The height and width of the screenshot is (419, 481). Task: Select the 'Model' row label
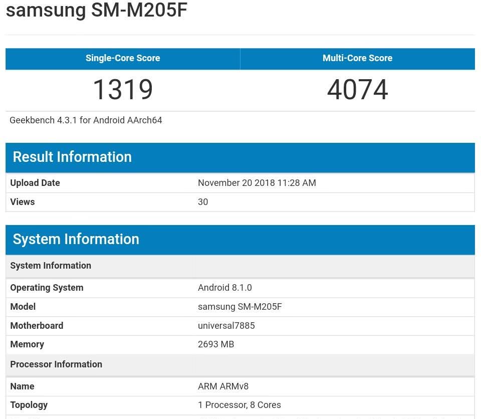click(x=23, y=307)
